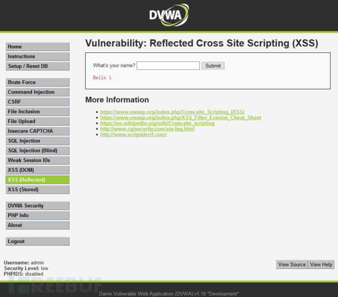View the PHP Info page

38,215
